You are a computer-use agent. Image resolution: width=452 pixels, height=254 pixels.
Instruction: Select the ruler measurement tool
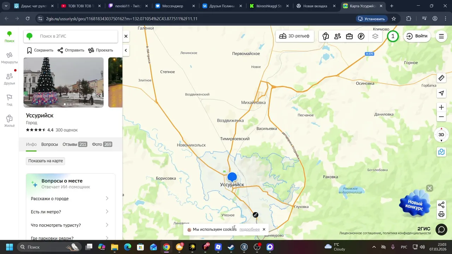(x=441, y=78)
